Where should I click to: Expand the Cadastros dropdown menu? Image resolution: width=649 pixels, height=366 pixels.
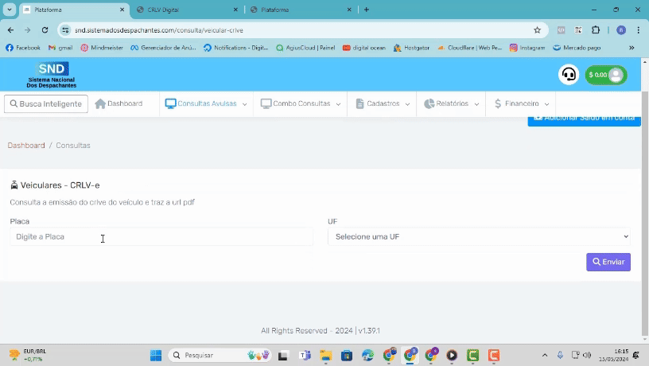(383, 103)
